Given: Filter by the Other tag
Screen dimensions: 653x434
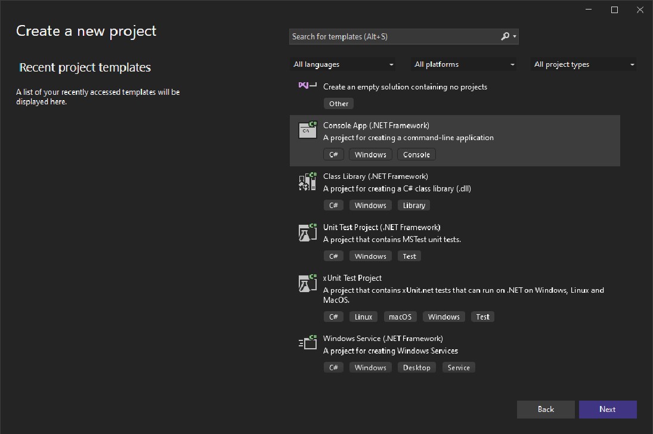Looking at the screenshot, I should click(338, 103).
